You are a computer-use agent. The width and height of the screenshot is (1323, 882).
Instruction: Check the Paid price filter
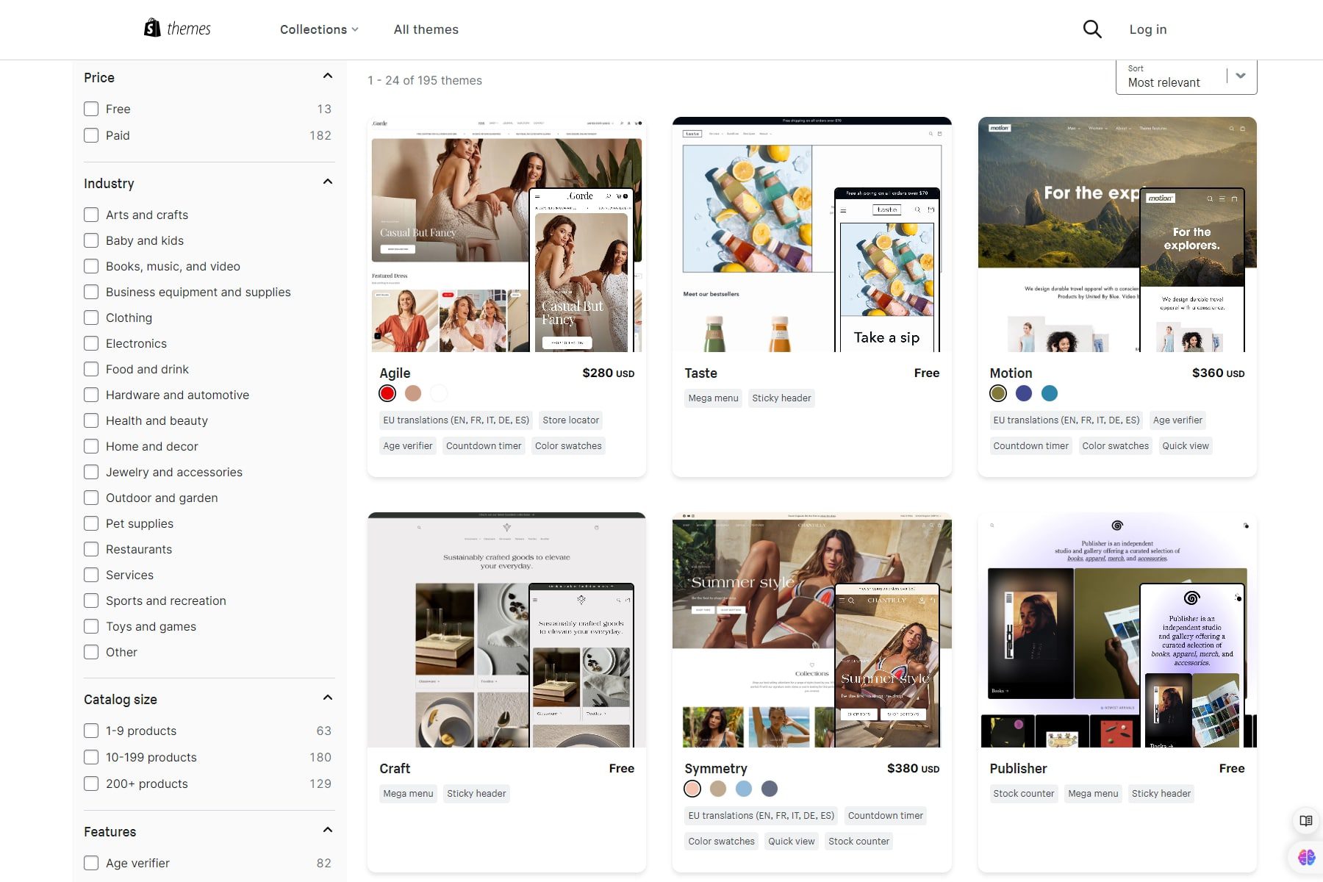[x=91, y=135]
